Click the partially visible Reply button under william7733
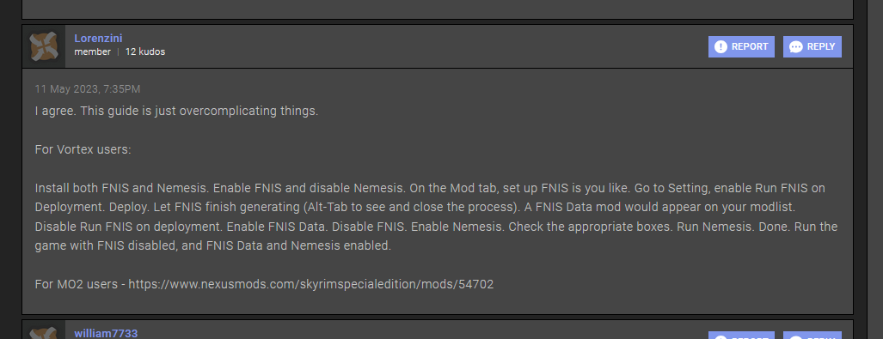 coord(812,335)
